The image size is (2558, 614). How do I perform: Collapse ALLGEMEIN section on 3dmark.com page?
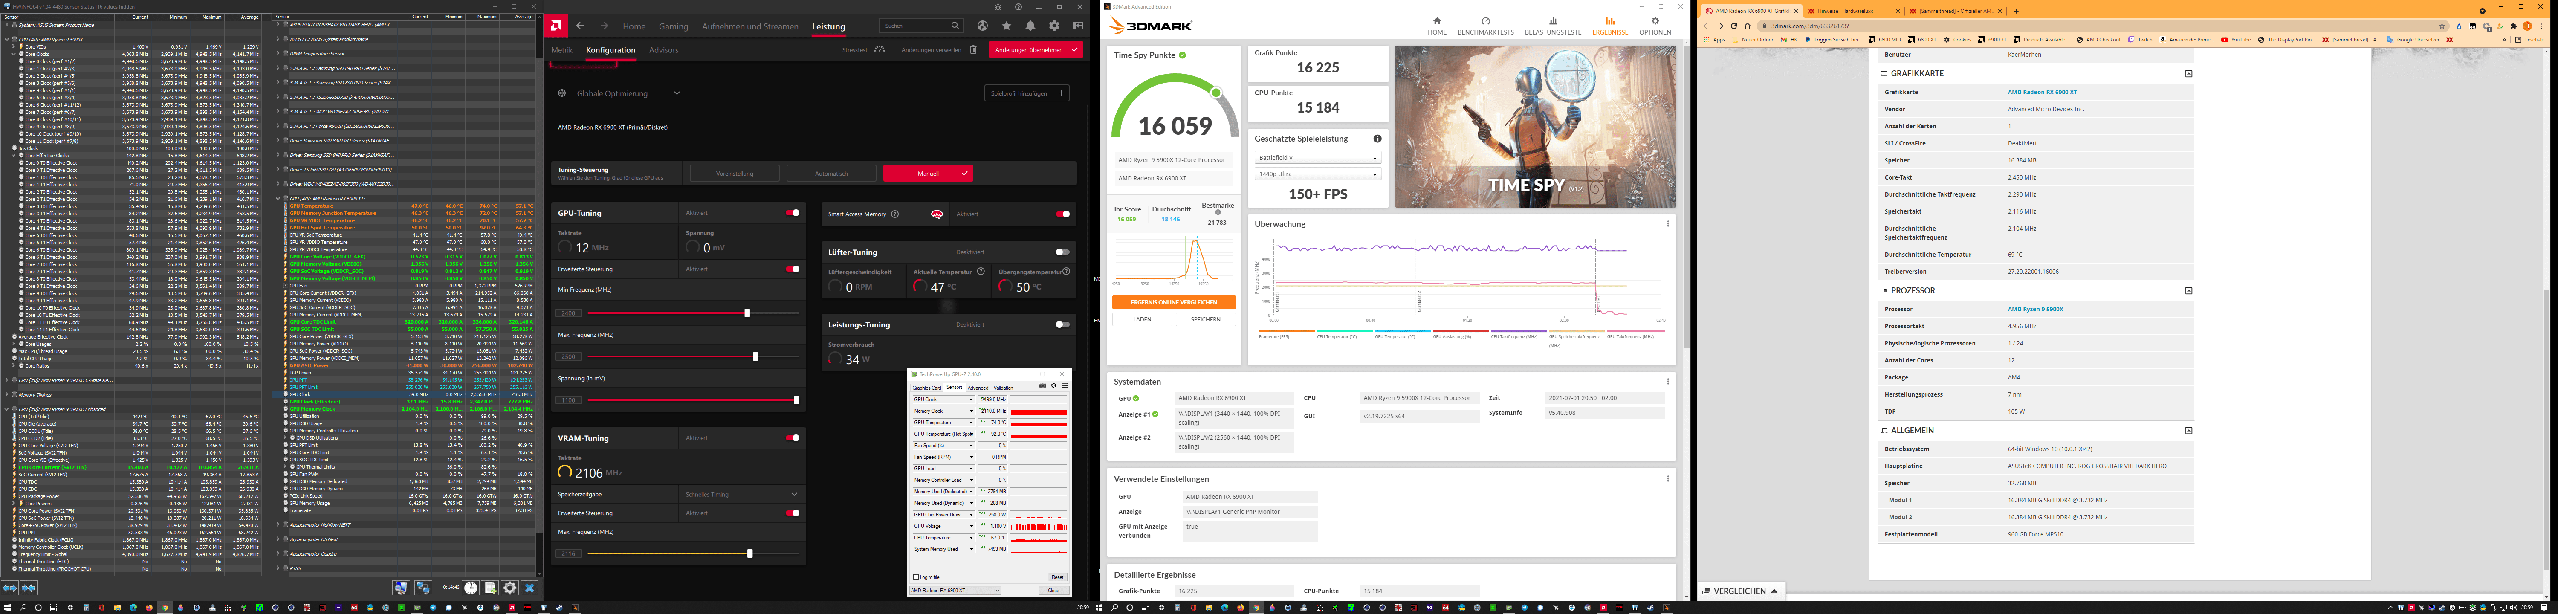(x=2189, y=430)
